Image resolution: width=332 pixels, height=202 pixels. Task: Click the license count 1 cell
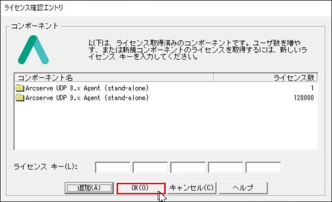click(312, 88)
